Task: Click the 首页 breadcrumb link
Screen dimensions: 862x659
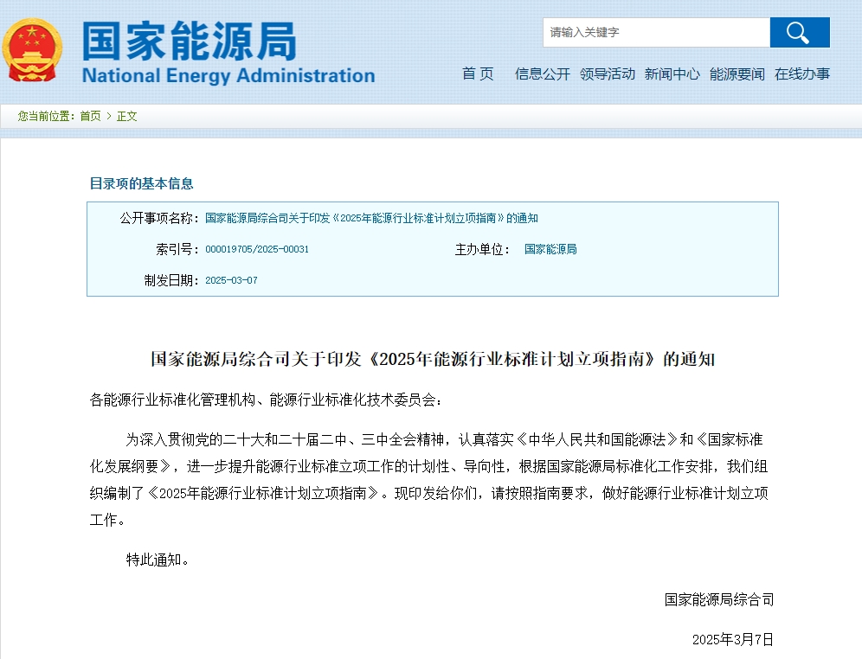Action: pos(90,116)
